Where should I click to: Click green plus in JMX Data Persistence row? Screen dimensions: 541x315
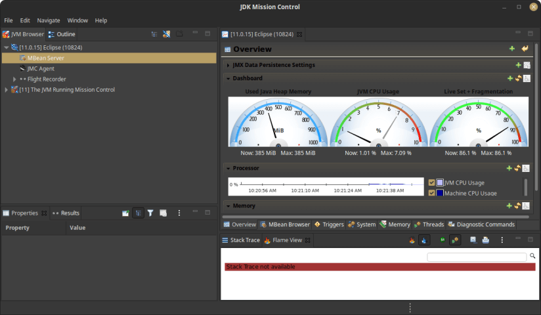coord(518,65)
